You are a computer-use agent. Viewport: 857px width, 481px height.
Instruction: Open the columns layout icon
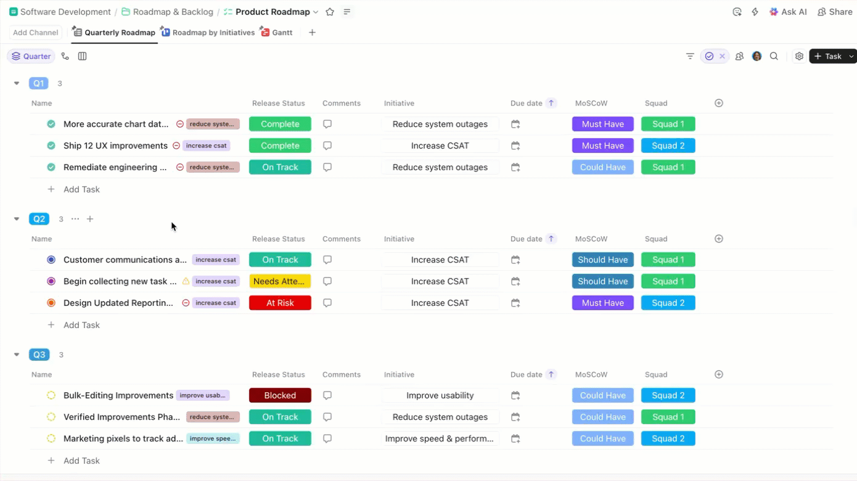pyautogui.click(x=83, y=56)
